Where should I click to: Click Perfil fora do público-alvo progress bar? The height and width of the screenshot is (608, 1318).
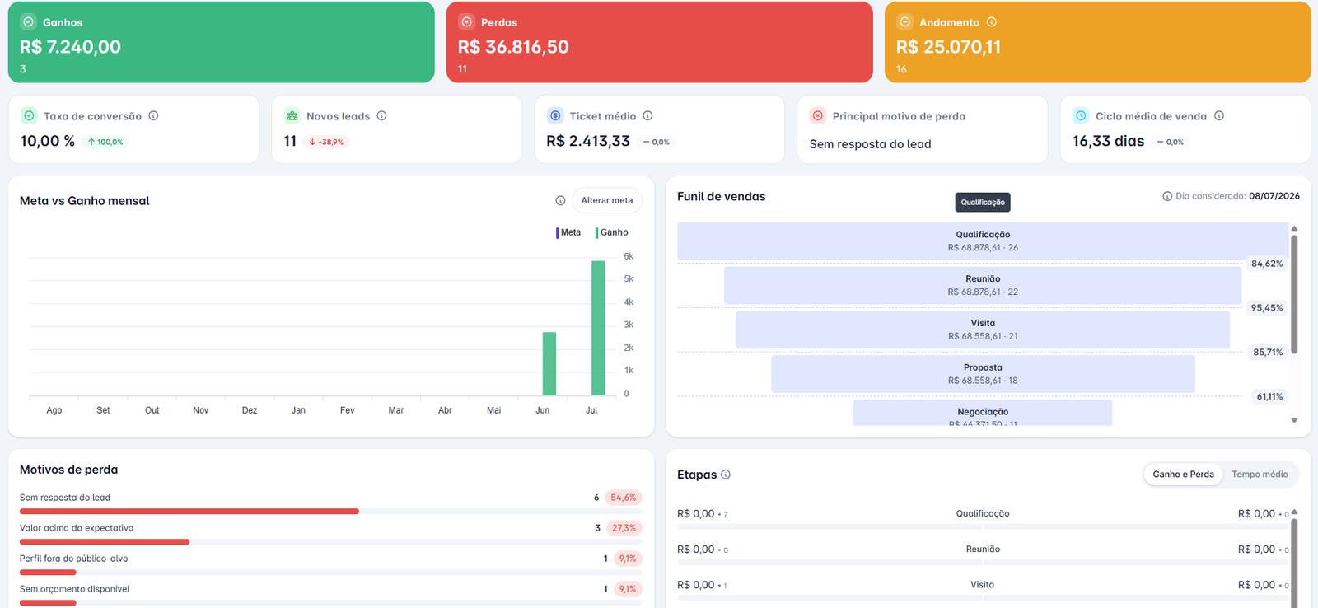pyautogui.click(x=330, y=573)
